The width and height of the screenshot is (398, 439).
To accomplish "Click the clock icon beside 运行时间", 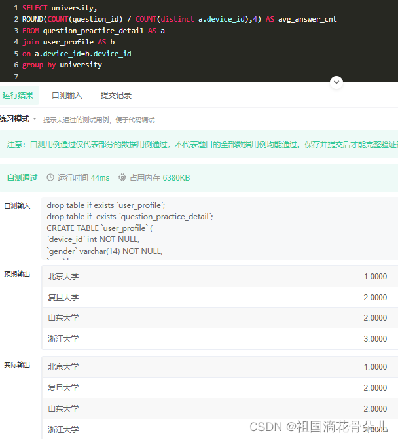I will pos(50,177).
